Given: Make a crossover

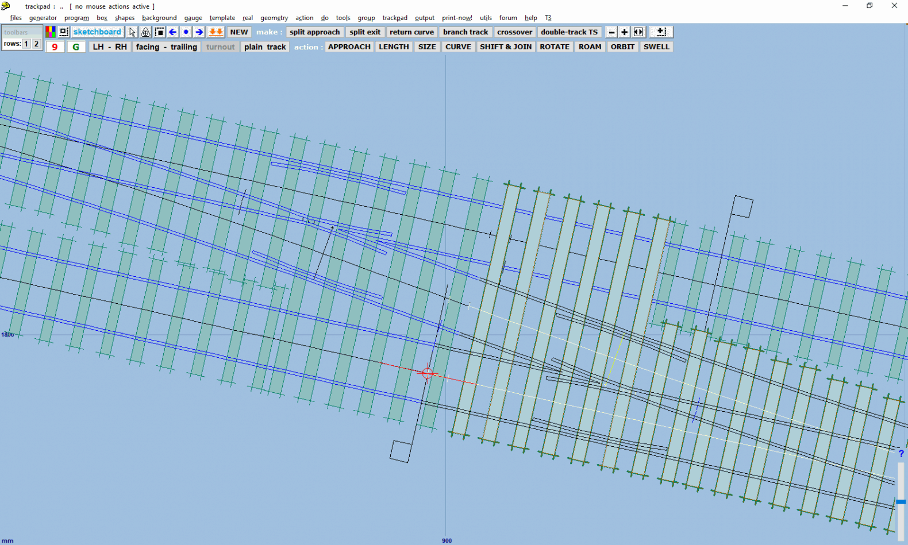Looking at the screenshot, I should click(x=514, y=32).
